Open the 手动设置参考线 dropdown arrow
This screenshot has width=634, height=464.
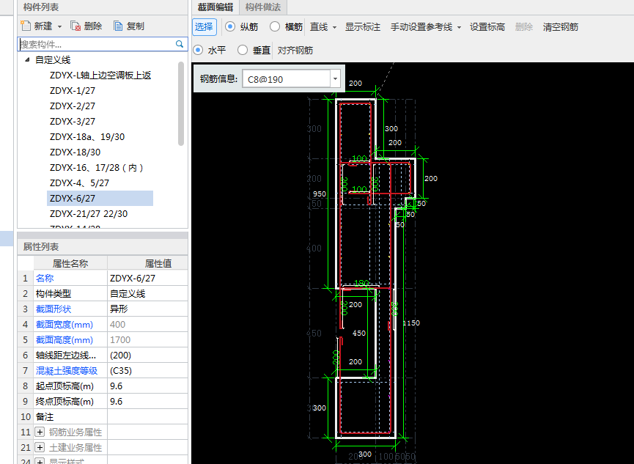(459, 28)
